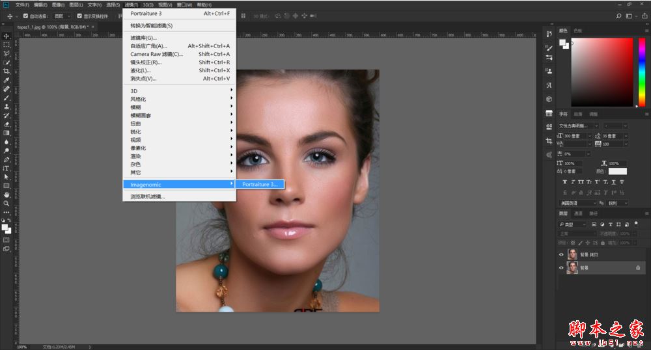Open the font family dropdown in the Character panel
651x350 pixels.
(578, 126)
